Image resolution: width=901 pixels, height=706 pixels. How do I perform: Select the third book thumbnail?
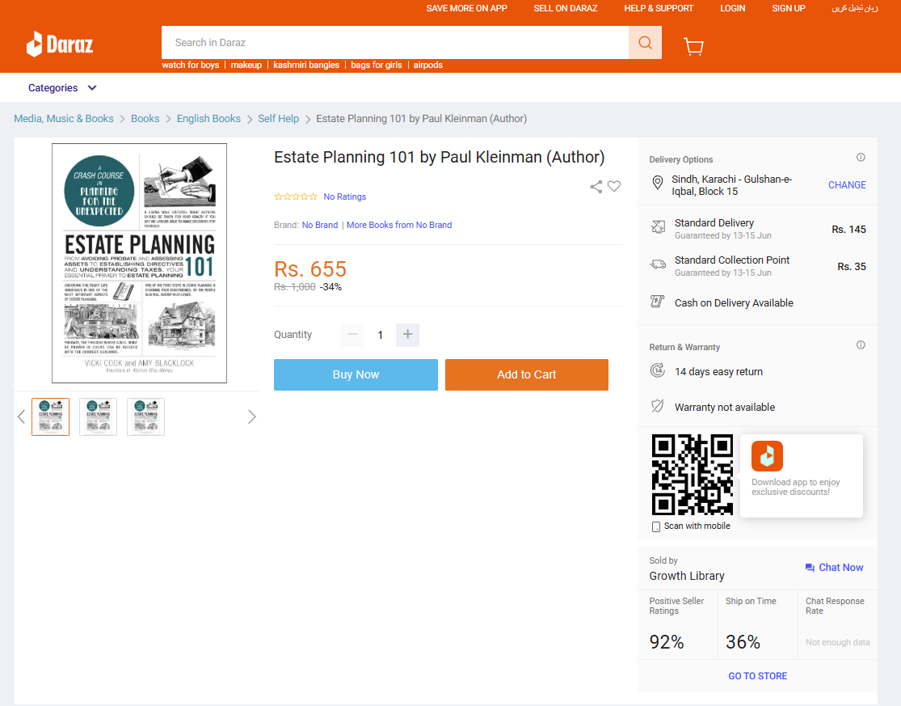(146, 416)
